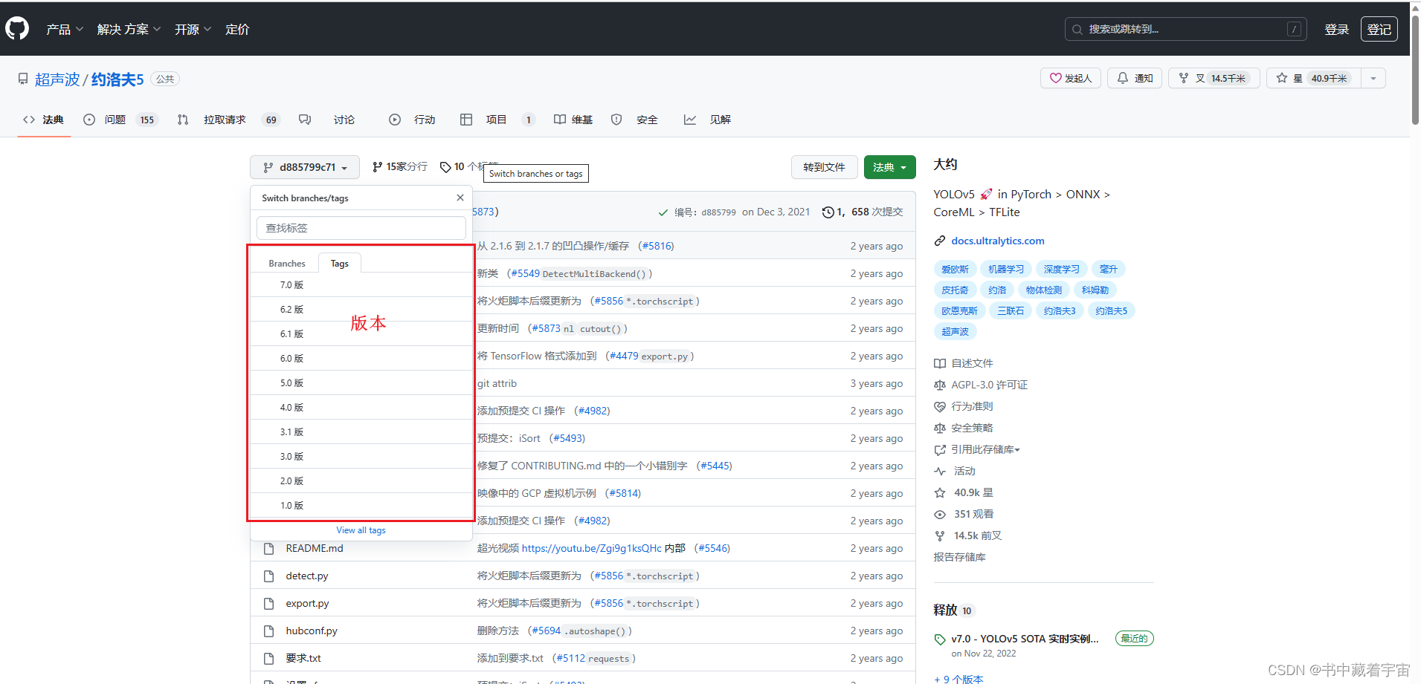Select the 6.2 版 tag

point(361,310)
